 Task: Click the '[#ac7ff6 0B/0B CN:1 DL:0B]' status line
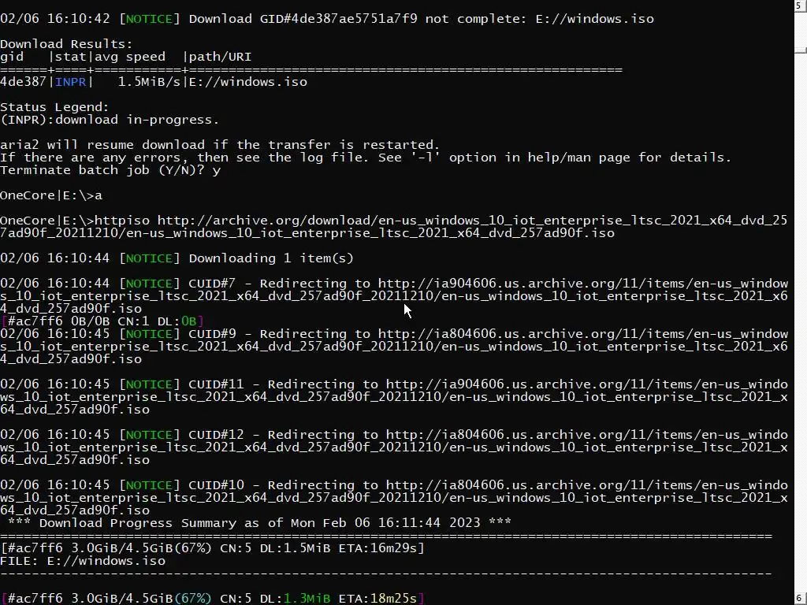[102, 321]
